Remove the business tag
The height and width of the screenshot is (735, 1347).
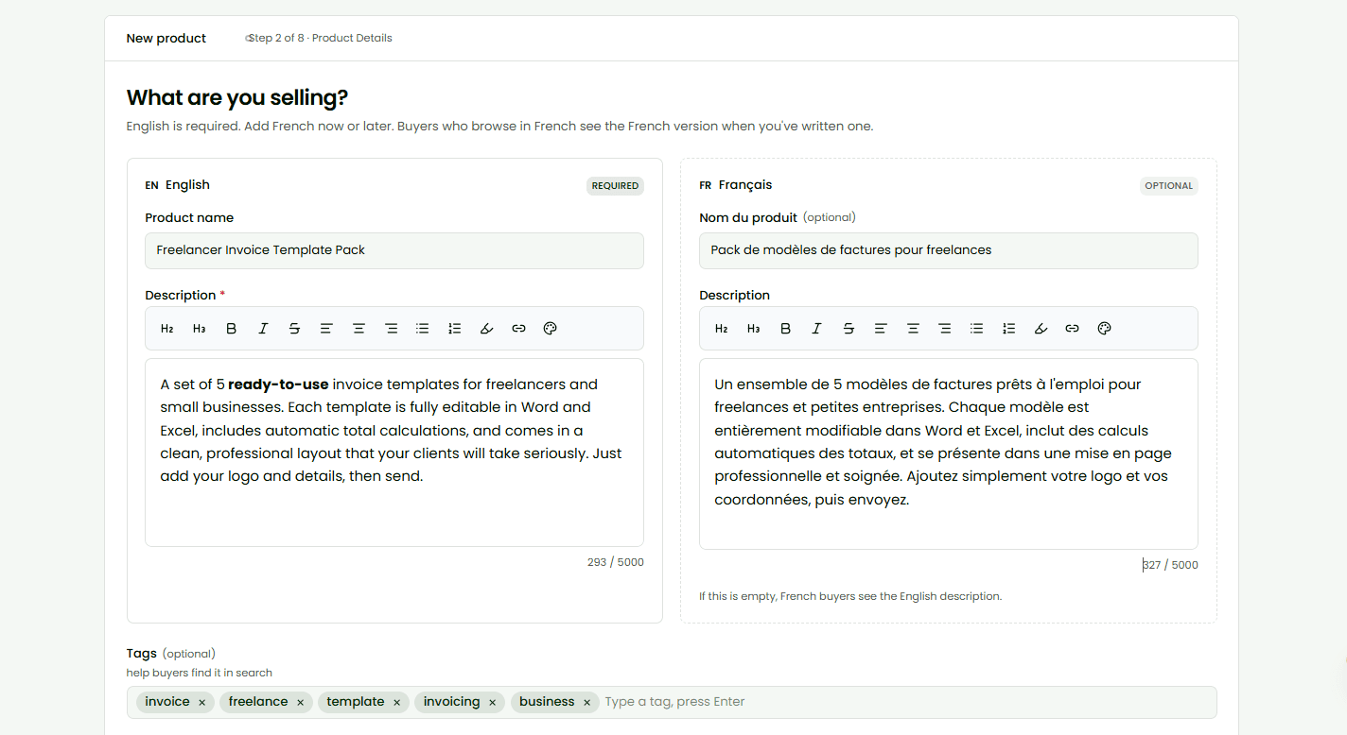coord(587,703)
